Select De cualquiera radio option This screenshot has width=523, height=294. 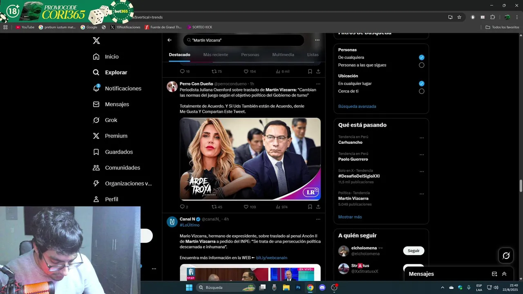point(422,58)
